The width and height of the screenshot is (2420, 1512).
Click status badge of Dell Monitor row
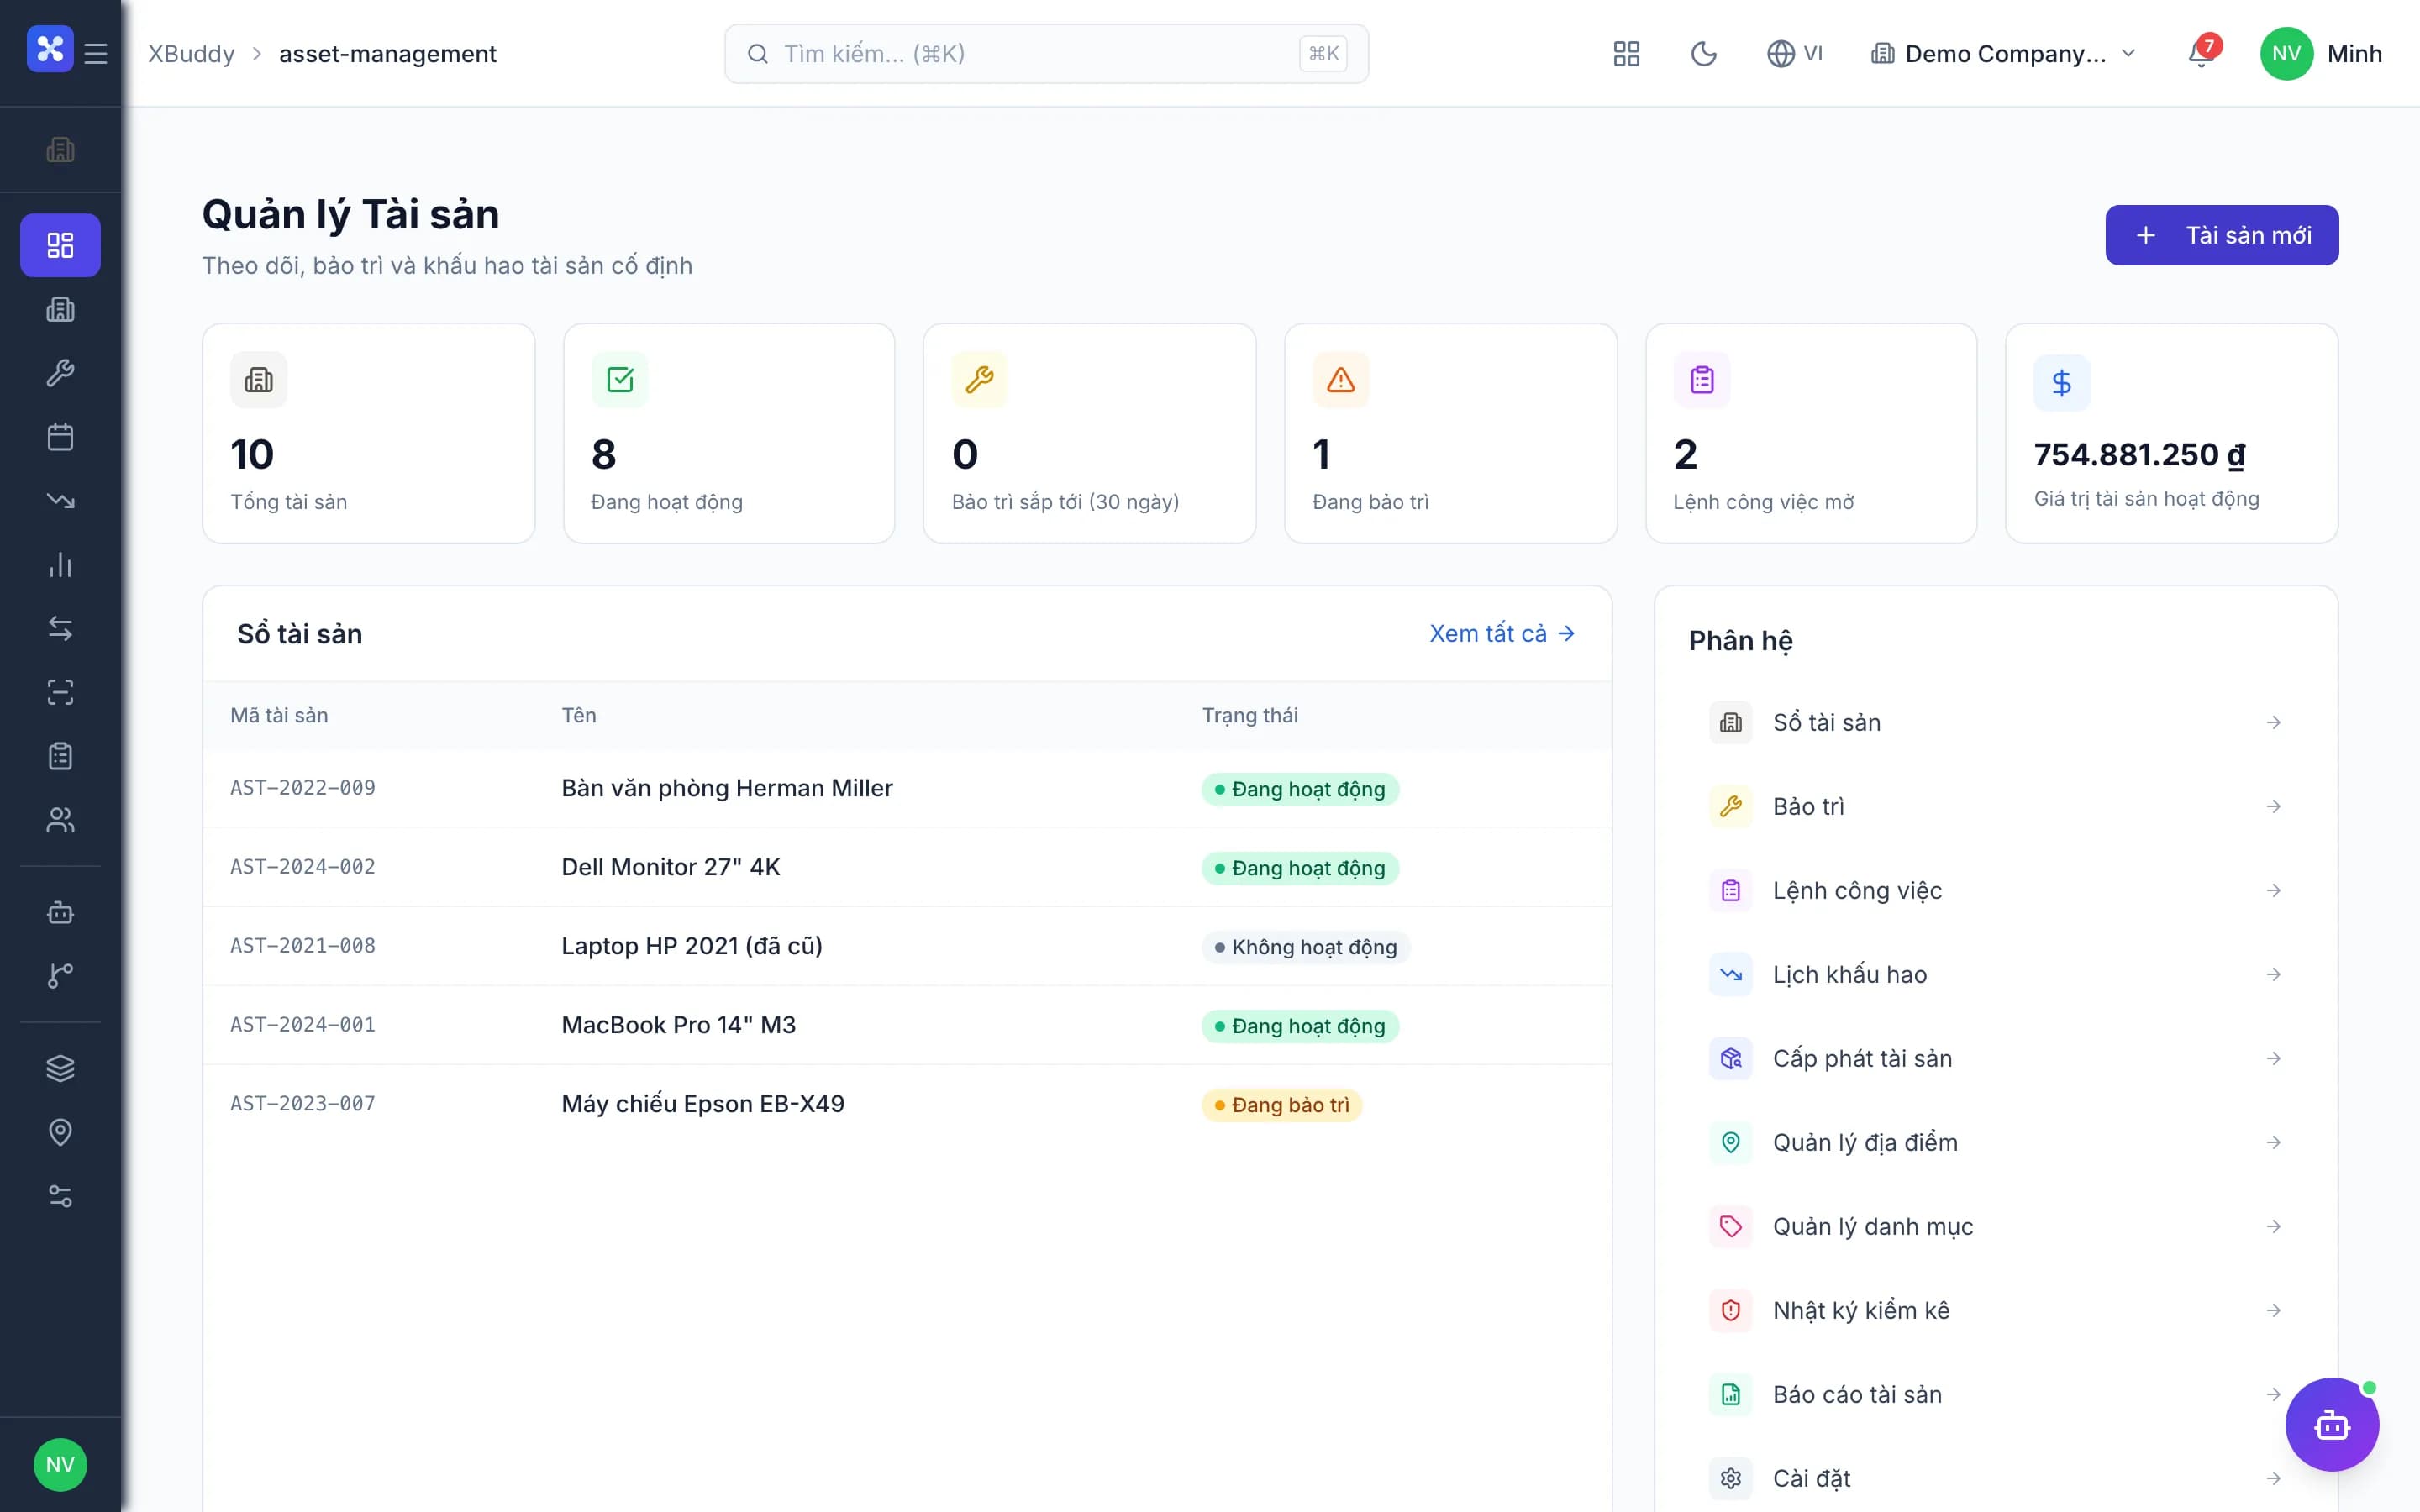pyautogui.click(x=1300, y=868)
